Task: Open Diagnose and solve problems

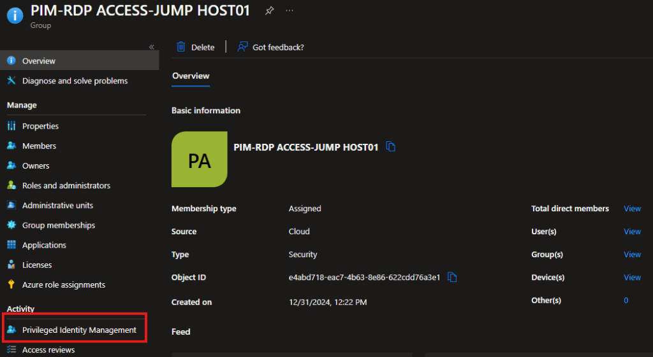Action: pyautogui.click(x=75, y=81)
